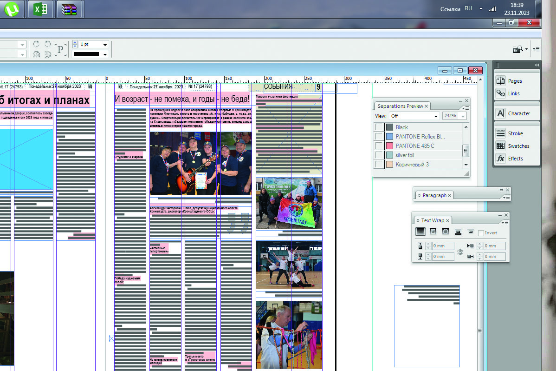Expand the stroke weight 1 pt dropdown
Viewport: 556px width, 371px height.
coord(105,45)
